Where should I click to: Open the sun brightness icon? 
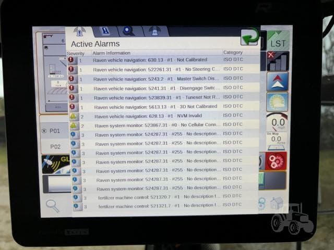(x=277, y=102)
